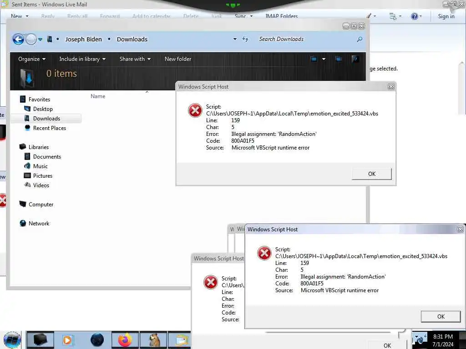
Task: Open recent locations arrow beside navigation buttons
Action: pyautogui.click(x=41, y=39)
